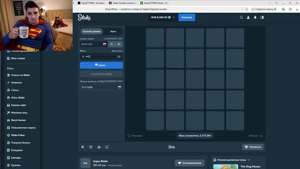300x169 pixels.
Task: Click ruble currency flag in bet amount field
Action: coord(104,44)
